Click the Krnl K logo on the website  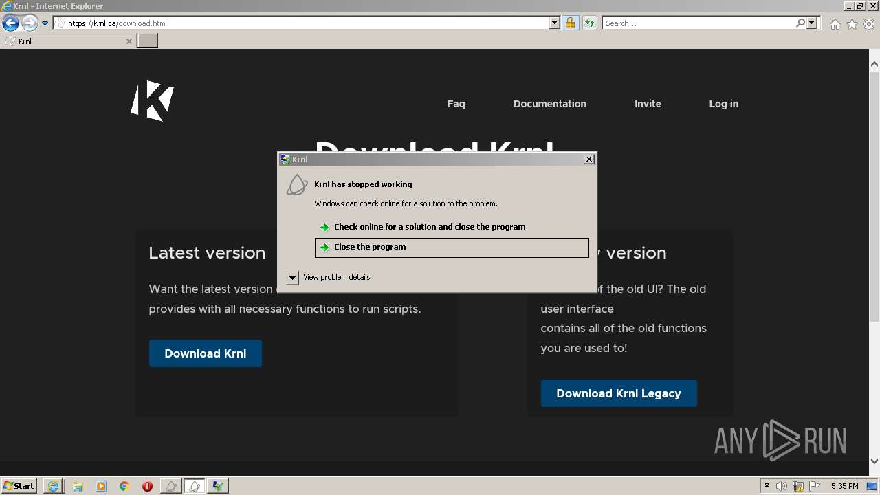pyautogui.click(x=153, y=101)
